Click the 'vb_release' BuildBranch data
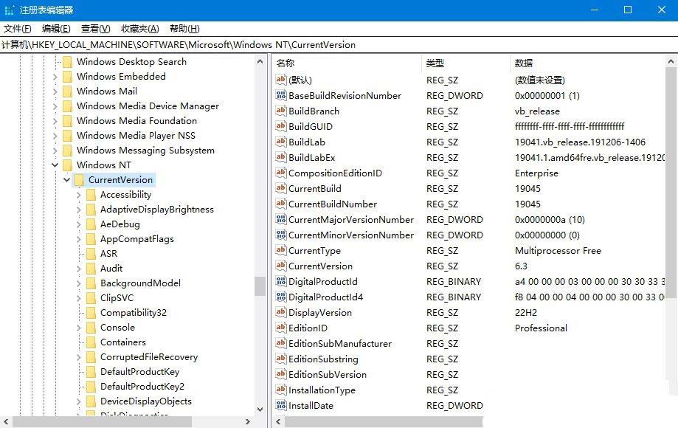The height and width of the screenshot is (428, 678). coord(537,111)
